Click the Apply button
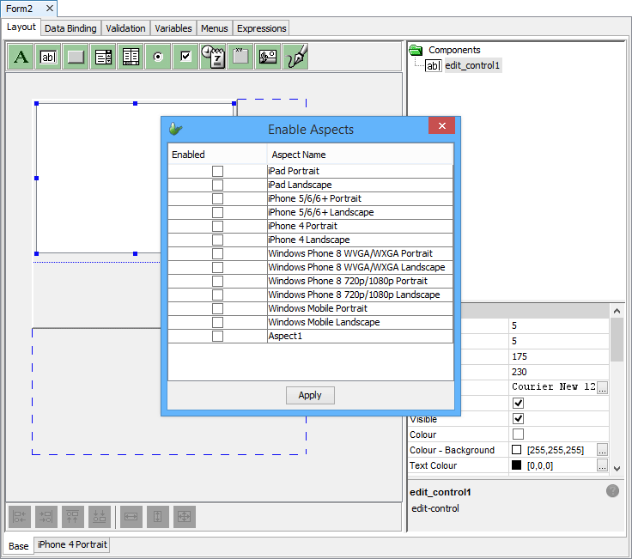Viewport: 632px width, 559px height. (310, 395)
